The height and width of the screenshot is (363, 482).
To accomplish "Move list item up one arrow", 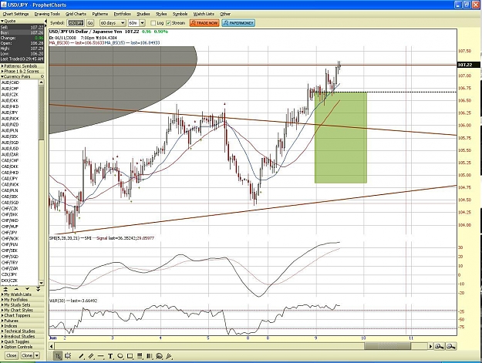I will click(16, 289).
